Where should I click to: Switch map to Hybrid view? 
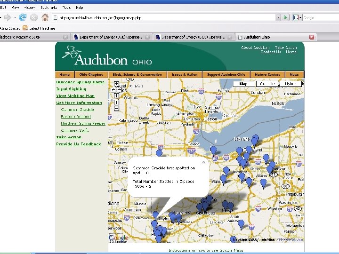(291, 84)
